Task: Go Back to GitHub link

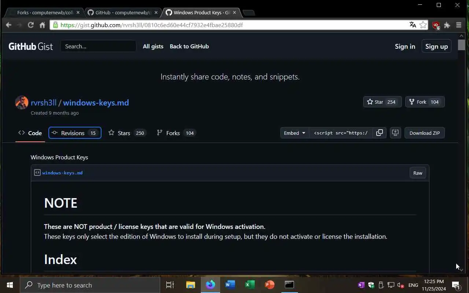Action: (189, 47)
